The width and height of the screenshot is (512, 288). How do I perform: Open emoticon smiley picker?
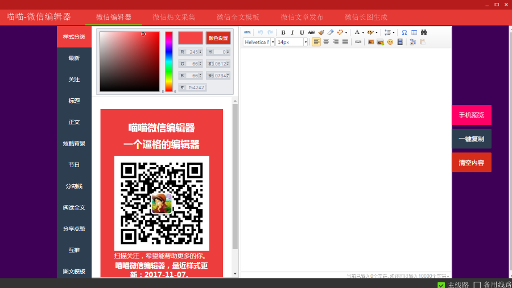point(390,42)
